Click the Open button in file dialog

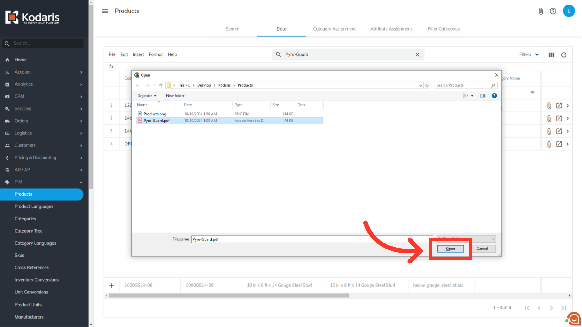coord(450,249)
